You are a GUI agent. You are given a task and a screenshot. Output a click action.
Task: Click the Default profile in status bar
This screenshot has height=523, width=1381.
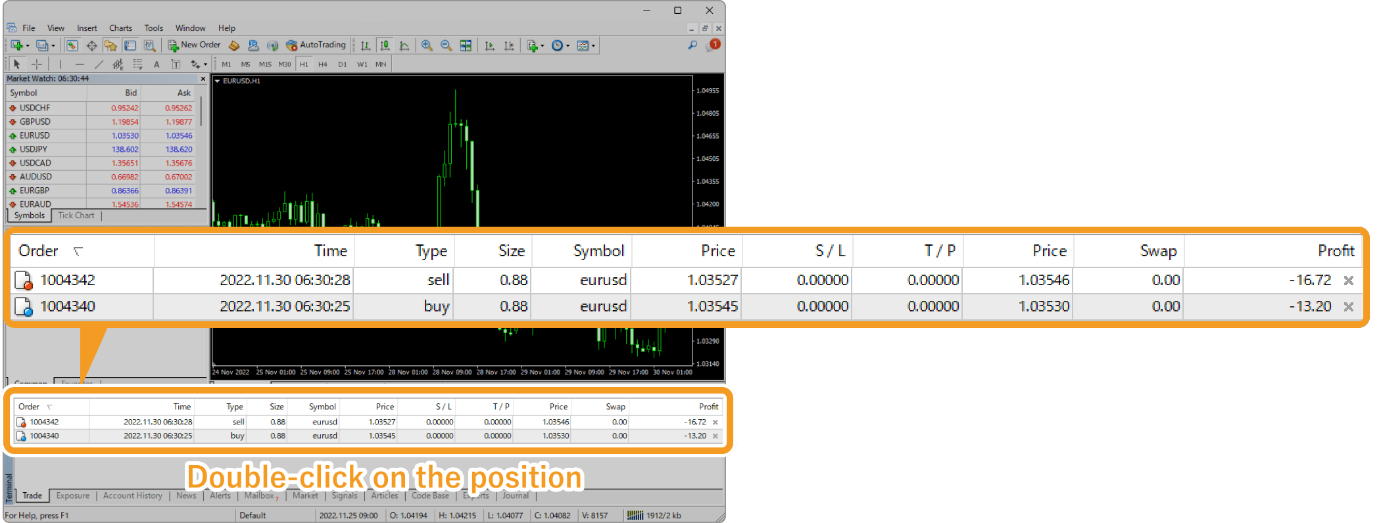pyautogui.click(x=253, y=515)
